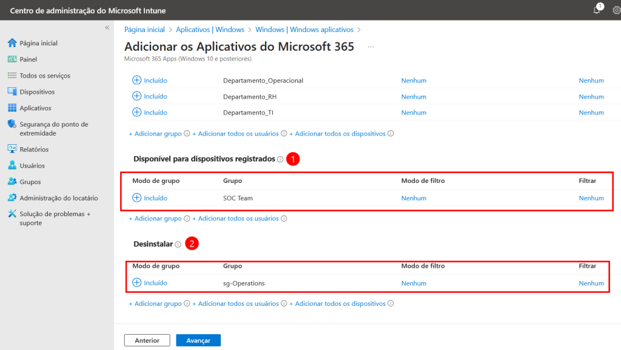Click the Aplicativos grid icon
The width and height of the screenshot is (621, 350).
pos(12,108)
